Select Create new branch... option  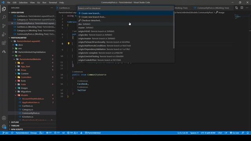click(x=125, y=13)
